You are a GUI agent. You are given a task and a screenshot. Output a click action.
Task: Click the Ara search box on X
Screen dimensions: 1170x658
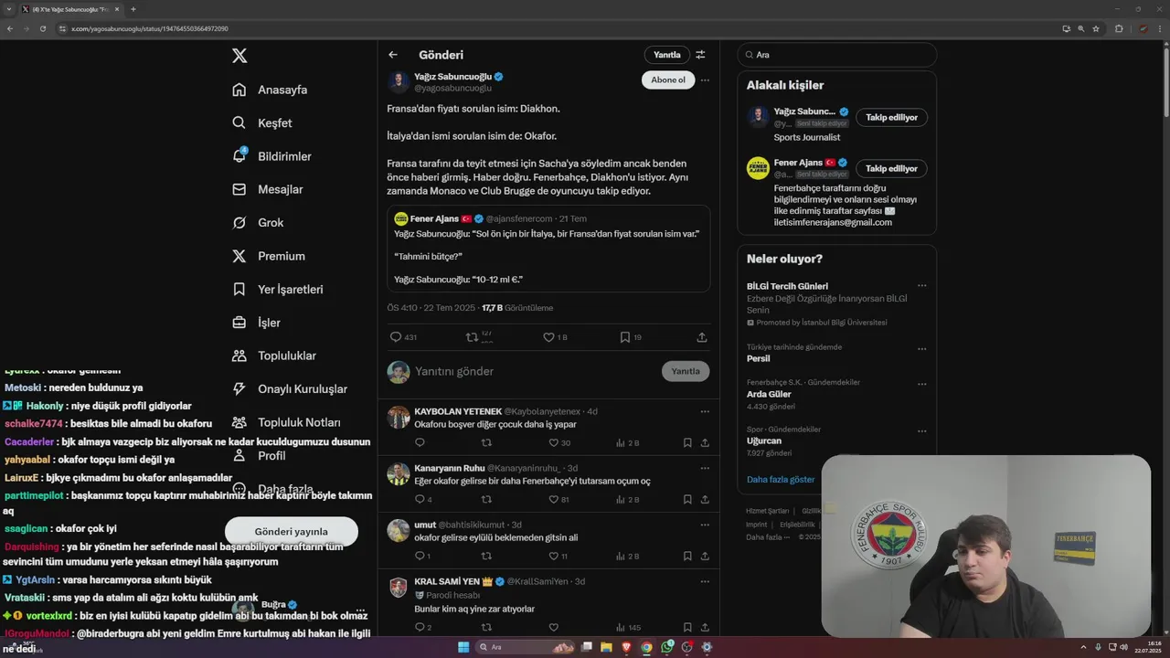click(837, 55)
